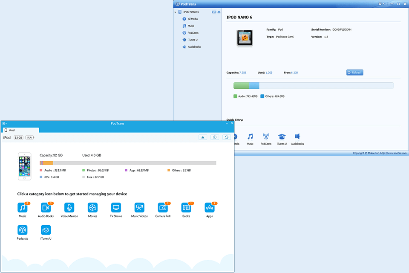Click the battery icon beside IPOD NANO 6
409x273 pixels.
click(214, 12)
